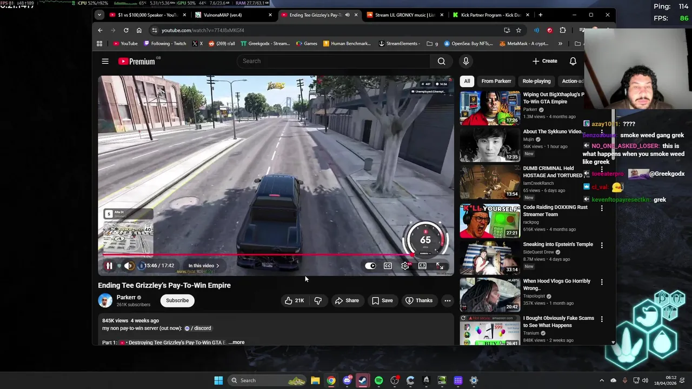Open 'Code Raiding DOXXING Rust' video thumbnail
The height and width of the screenshot is (389, 692).
pyautogui.click(x=490, y=220)
